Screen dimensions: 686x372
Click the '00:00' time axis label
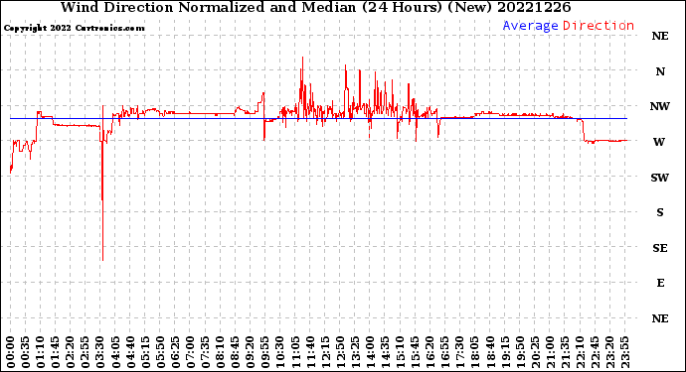(11, 352)
